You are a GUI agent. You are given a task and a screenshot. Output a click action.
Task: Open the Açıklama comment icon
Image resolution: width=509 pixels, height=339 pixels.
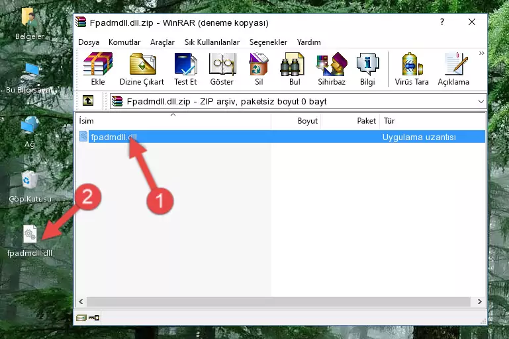tap(456, 64)
